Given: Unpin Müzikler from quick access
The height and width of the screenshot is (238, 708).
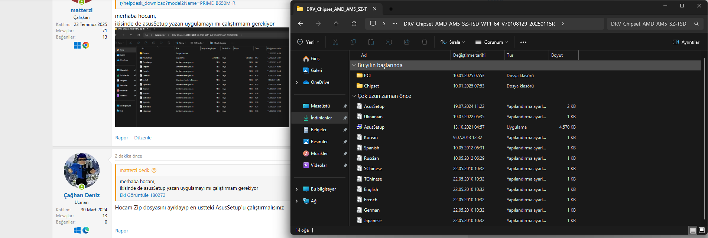Looking at the screenshot, I should 345,153.
